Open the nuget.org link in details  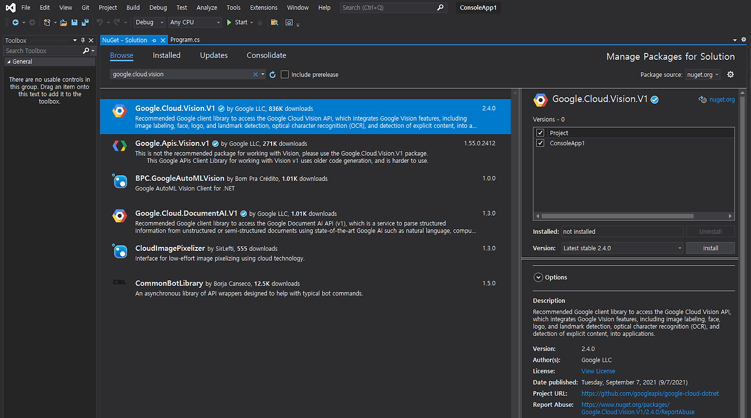[722, 100]
